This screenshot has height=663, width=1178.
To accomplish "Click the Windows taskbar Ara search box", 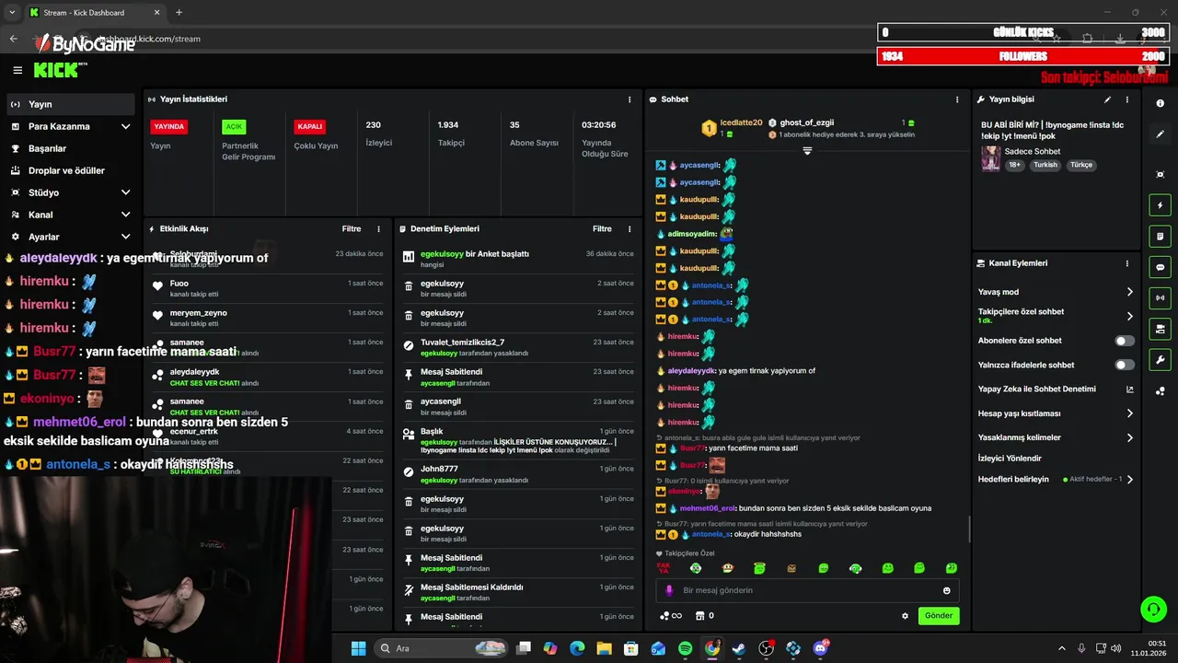I will click(x=441, y=648).
